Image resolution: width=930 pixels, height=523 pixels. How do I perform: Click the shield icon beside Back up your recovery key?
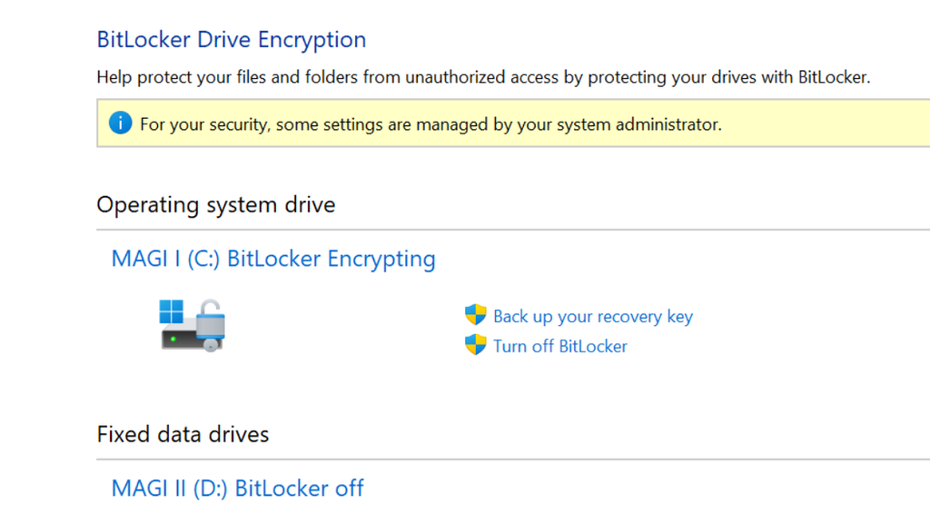point(475,315)
